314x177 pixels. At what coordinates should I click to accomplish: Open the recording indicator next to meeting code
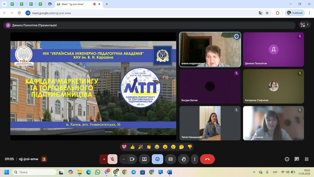[x=44, y=159]
